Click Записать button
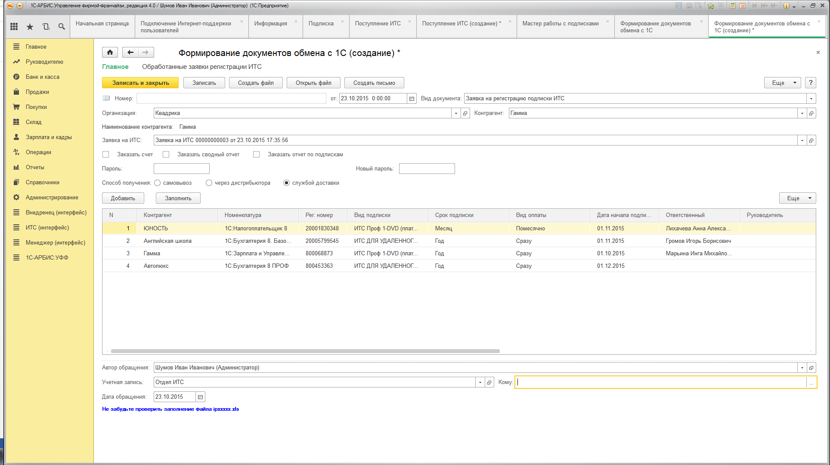The width and height of the screenshot is (830, 465). [204, 83]
